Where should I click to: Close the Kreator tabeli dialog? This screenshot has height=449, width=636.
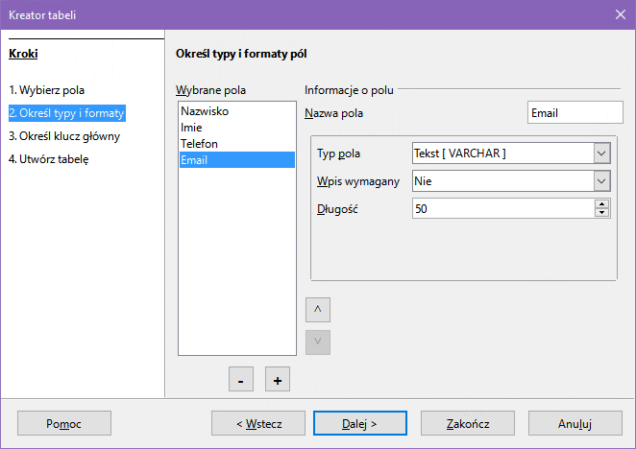(x=620, y=14)
